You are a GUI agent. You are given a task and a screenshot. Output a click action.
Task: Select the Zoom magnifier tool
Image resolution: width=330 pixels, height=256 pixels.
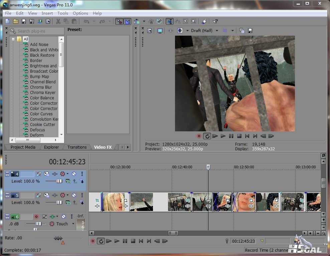[x=193, y=21]
